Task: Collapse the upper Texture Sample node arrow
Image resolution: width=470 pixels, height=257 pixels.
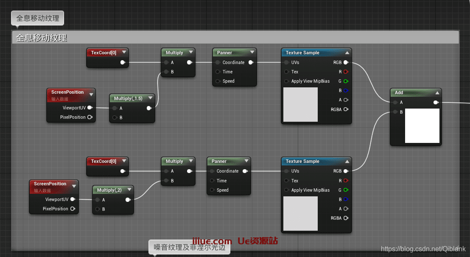Action: click(347, 53)
